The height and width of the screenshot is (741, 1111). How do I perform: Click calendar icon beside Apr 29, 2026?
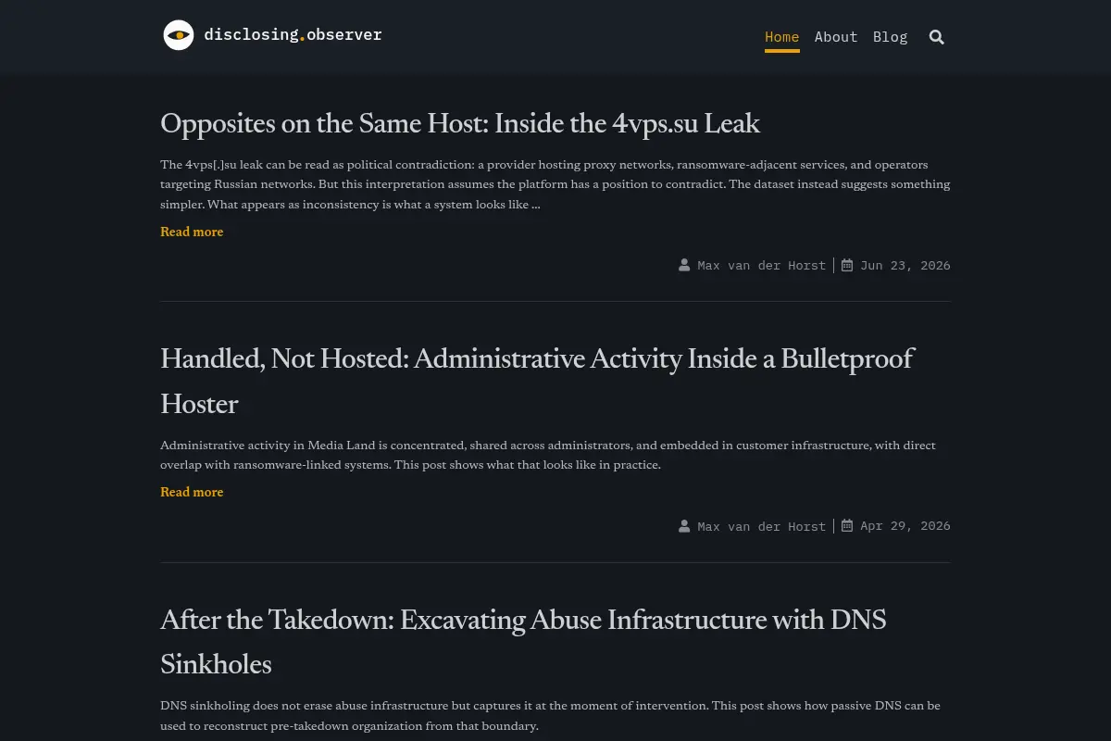[x=847, y=526]
